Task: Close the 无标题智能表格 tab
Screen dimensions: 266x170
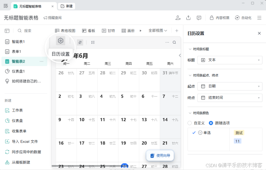Action: [52, 6]
